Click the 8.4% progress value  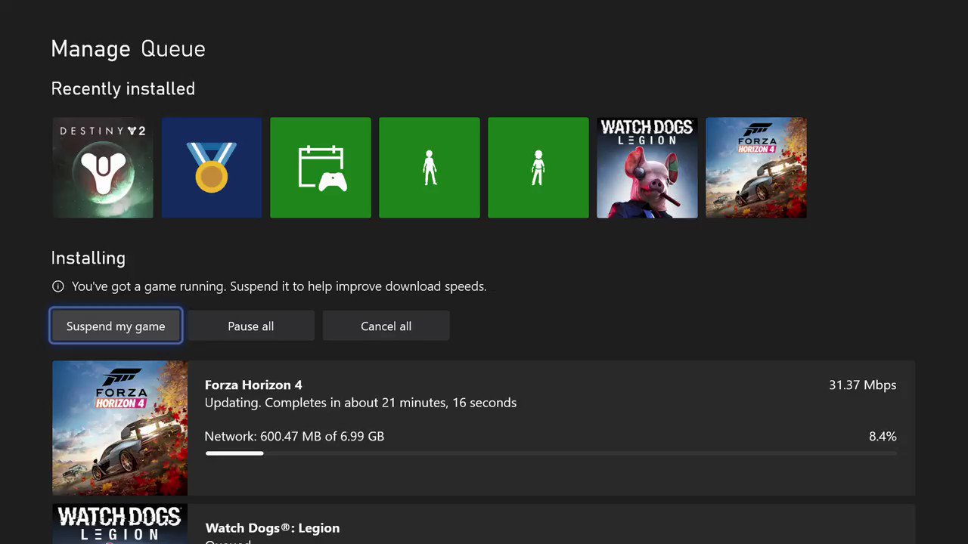tap(883, 436)
